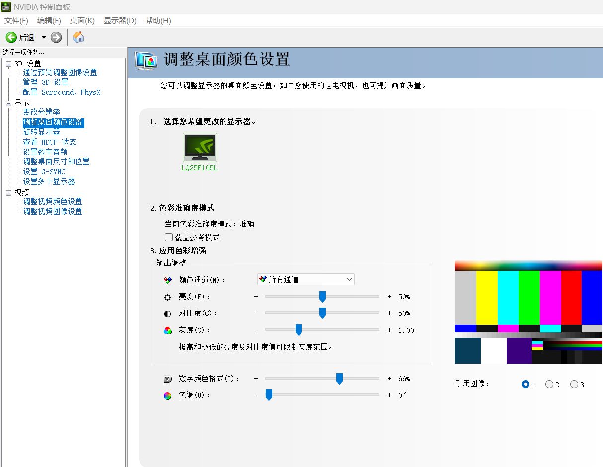Open 查看 HDCP 状态 page
Screen dimensions: 603x467
click(x=50, y=142)
